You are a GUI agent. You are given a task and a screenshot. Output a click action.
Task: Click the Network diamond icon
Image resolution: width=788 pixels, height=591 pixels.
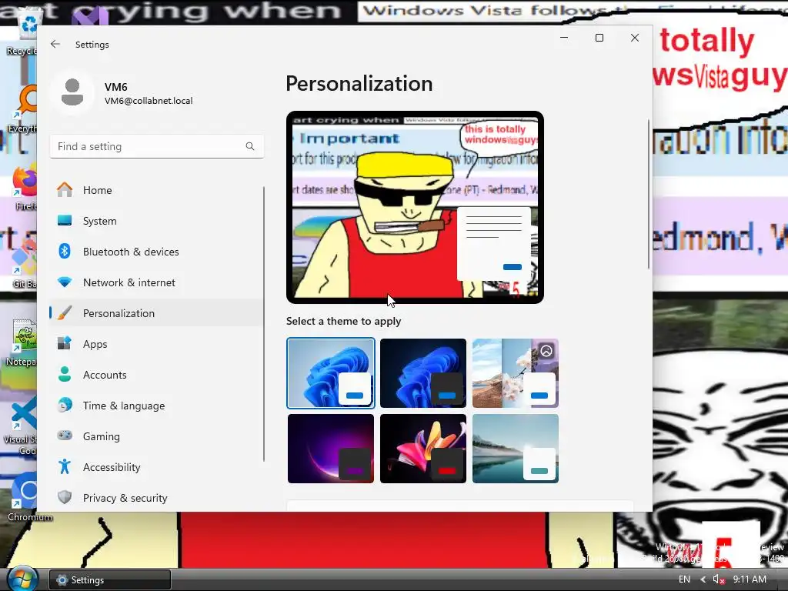(x=65, y=282)
